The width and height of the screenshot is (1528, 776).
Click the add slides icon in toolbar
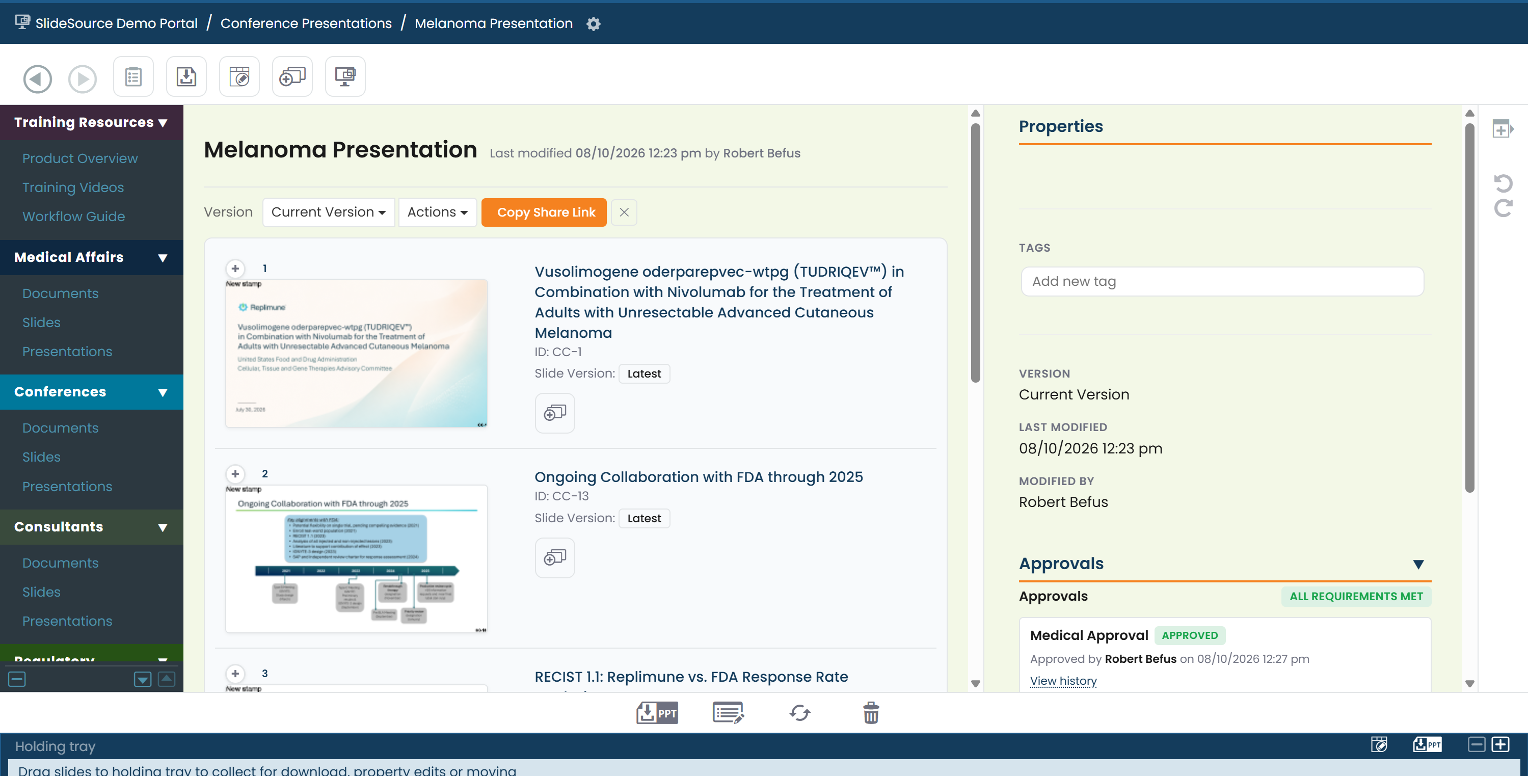pyautogui.click(x=292, y=76)
